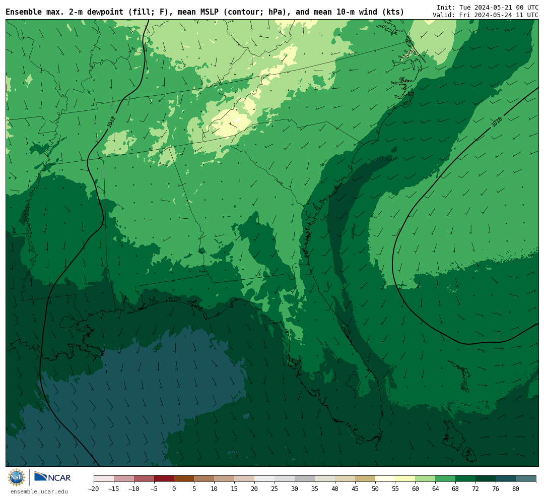Pick the colorbar swatch between 5 and 10

pyautogui.click(x=205, y=479)
